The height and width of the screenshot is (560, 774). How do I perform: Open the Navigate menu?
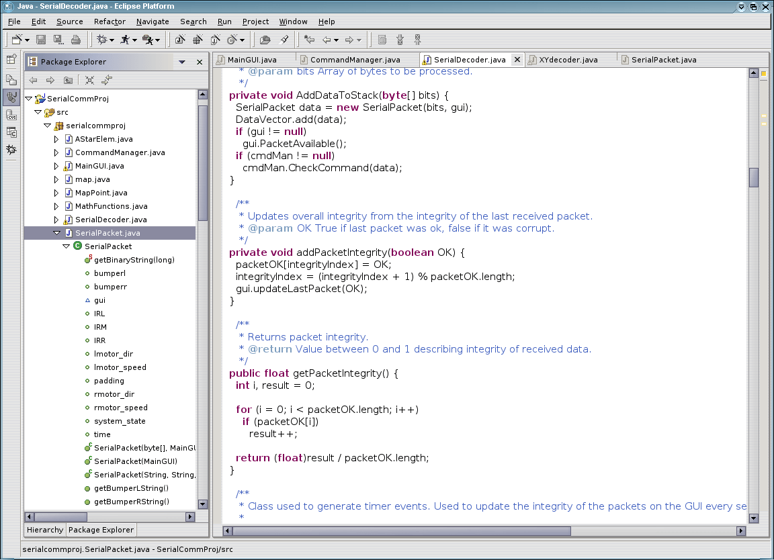coord(153,21)
